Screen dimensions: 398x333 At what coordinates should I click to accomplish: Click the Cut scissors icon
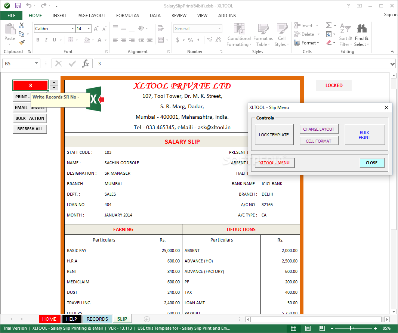[x=22, y=25]
